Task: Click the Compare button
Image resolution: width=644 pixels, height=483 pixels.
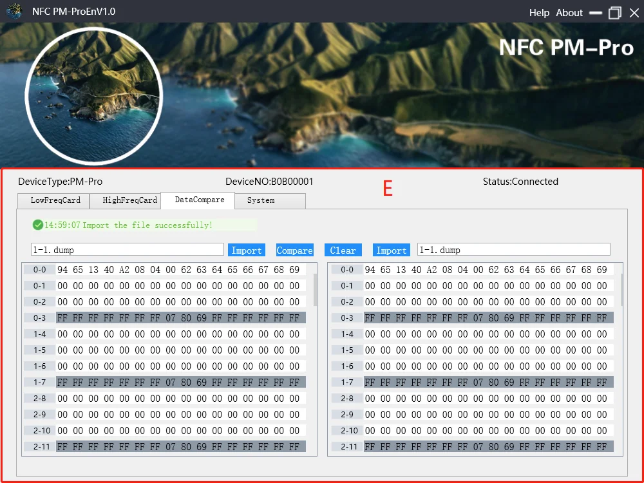Action: click(x=295, y=250)
